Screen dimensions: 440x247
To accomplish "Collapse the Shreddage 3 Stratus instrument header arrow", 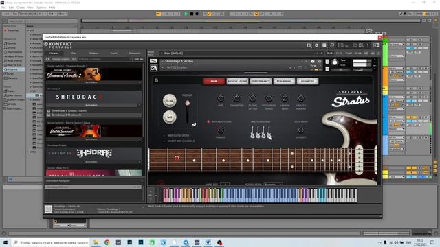I will point(162,61).
